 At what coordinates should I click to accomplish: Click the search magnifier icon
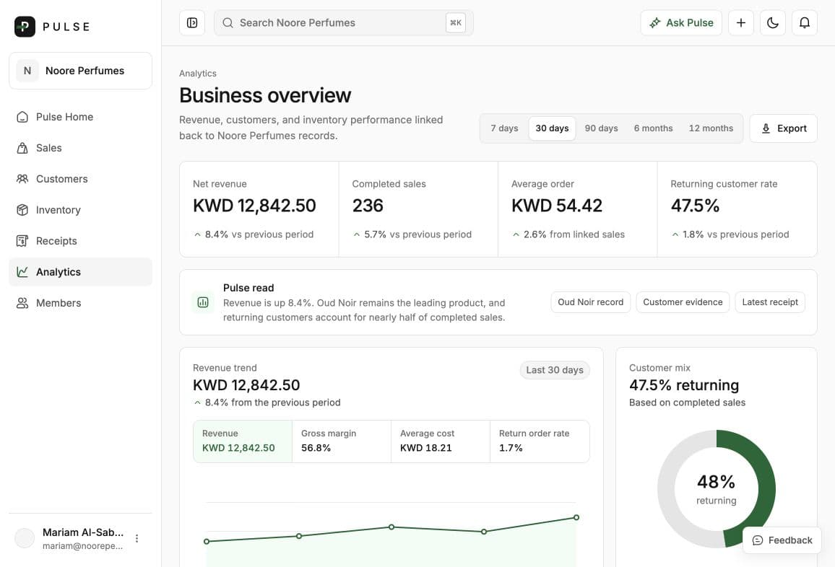point(228,23)
